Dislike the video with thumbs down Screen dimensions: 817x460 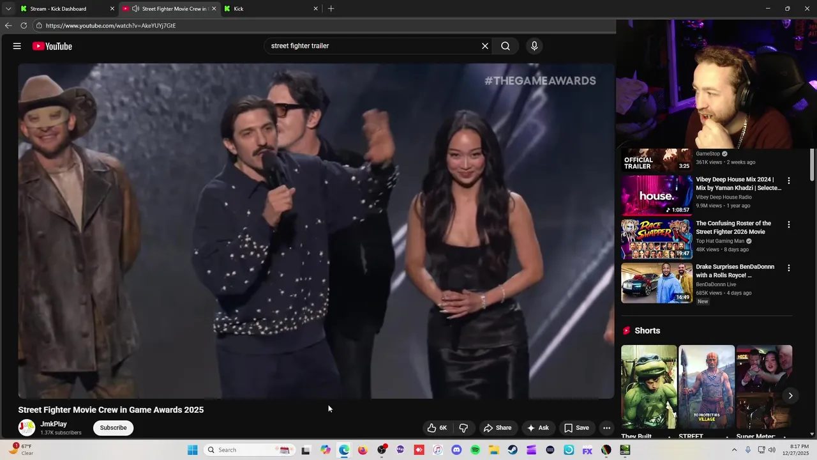click(x=464, y=428)
